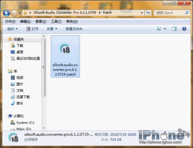Click the patch icon in details pane
The width and height of the screenshot is (193, 148).
(x=14, y=138)
